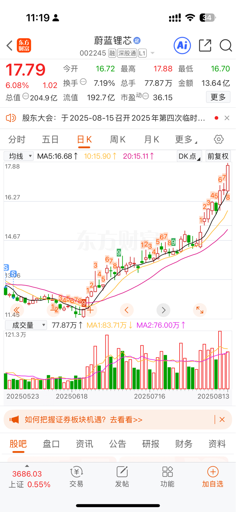
Task: Expand the 上证 index bar arrow
Action: click(x=27, y=466)
